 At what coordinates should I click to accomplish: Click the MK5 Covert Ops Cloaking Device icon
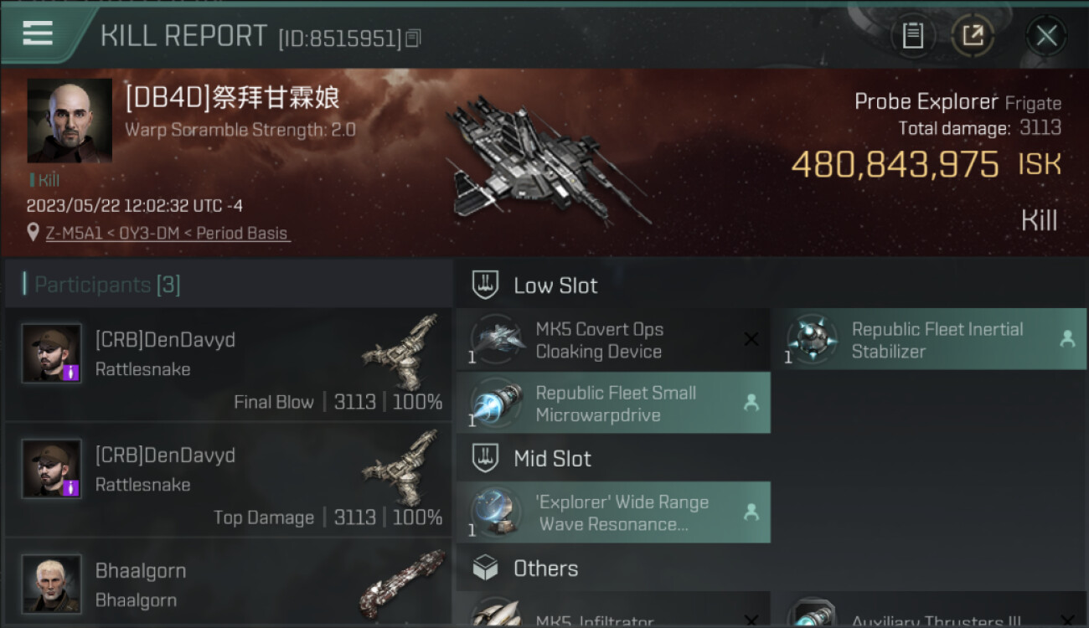[498, 340]
